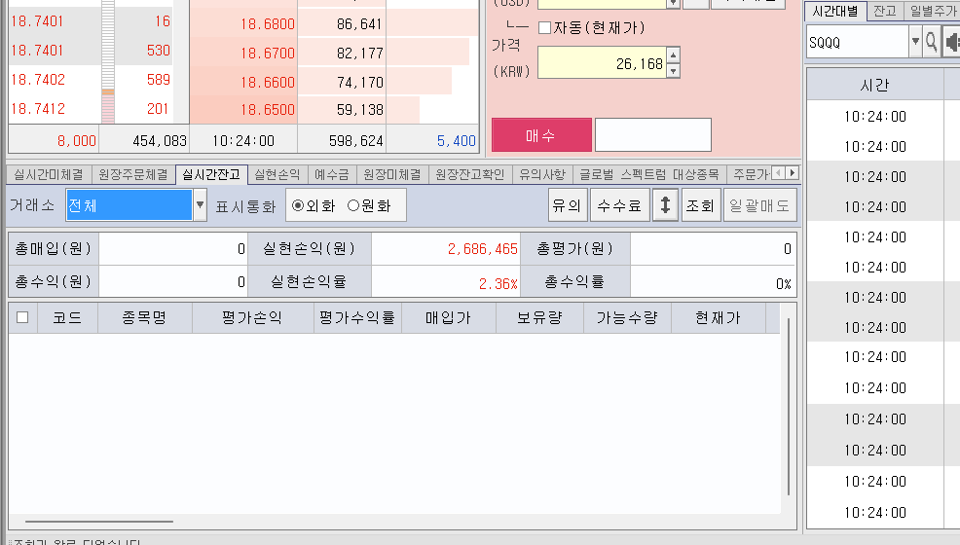Image resolution: width=960 pixels, height=545 pixels.
Task: Click the holdings table vertical scrollbar
Action: coord(789,407)
